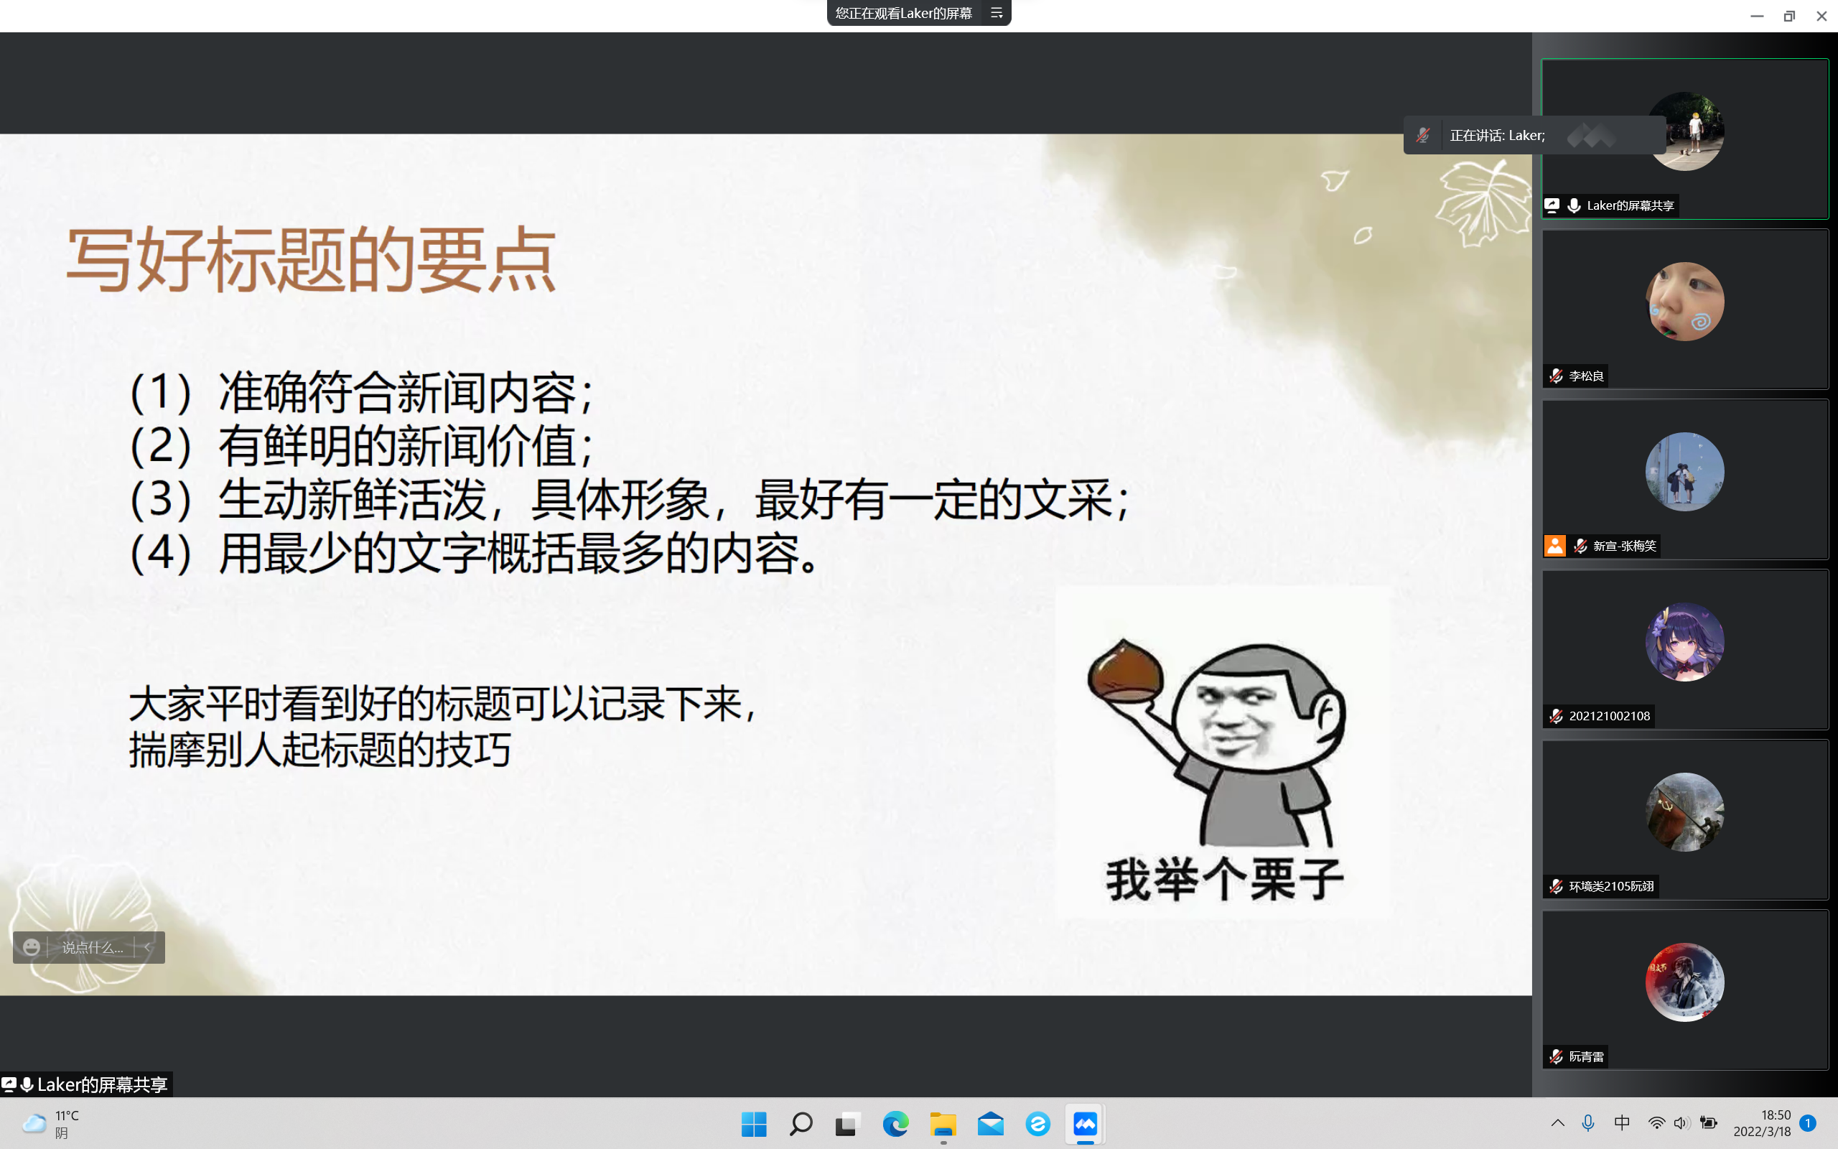
Task: Click 环境类2105阮翊's muted mic icon
Action: pyautogui.click(x=1555, y=886)
